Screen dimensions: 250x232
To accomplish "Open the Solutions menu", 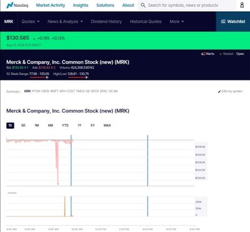I will (x=105, y=5).
